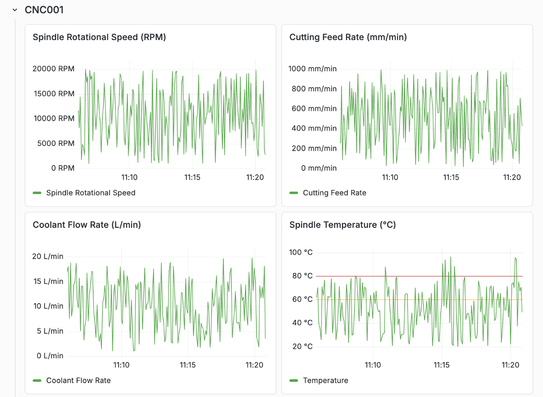Image resolution: width=543 pixels, height=397 pixels.
Task: Click 11:15 on the Spindle Rotational Speed time axis
Action: tap(192, 177)
